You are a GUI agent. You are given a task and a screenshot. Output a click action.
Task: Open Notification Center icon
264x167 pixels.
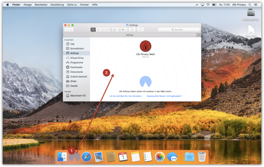[x=255, y=5]
